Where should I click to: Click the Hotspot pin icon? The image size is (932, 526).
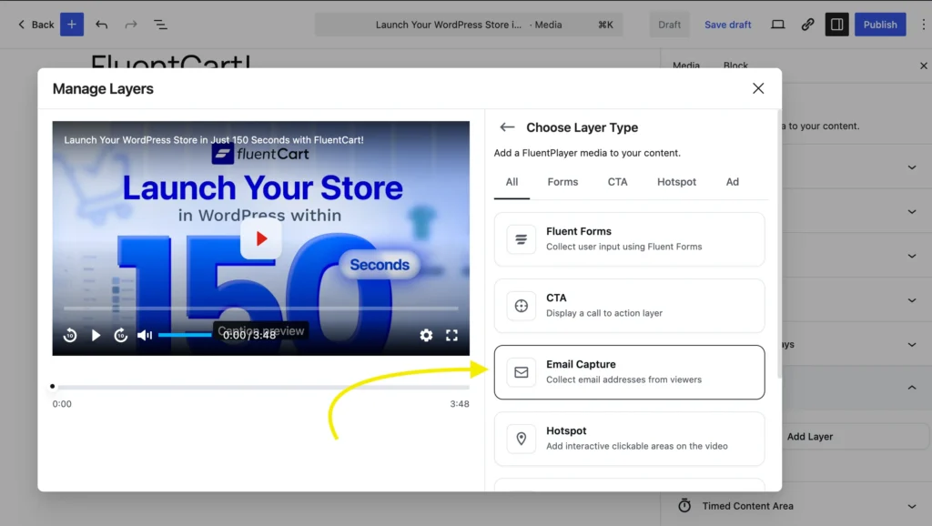click(x=522, y=439)
